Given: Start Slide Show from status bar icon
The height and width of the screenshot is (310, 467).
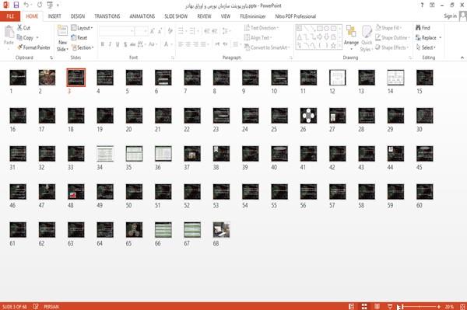Looking at the screenshot, I should tap(390, 306).
